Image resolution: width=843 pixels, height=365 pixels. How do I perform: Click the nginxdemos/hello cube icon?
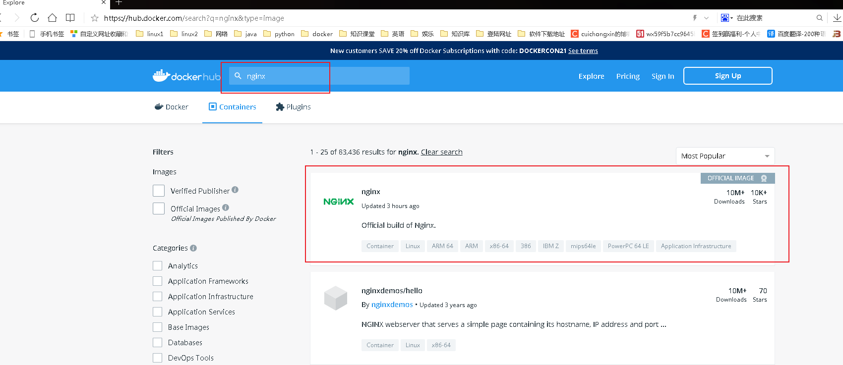pyautogui.click(x=336, y=298)
